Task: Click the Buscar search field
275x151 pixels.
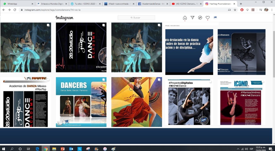Action: [136, 18]
